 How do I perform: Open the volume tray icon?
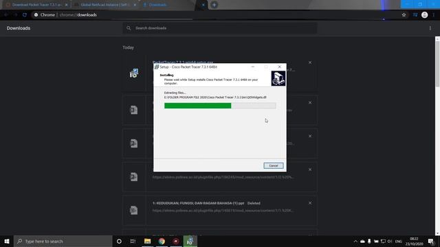click(x=390, y=242)
